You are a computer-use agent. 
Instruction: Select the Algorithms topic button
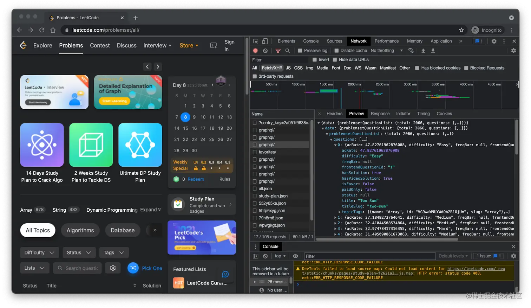[x=80, y=230]
